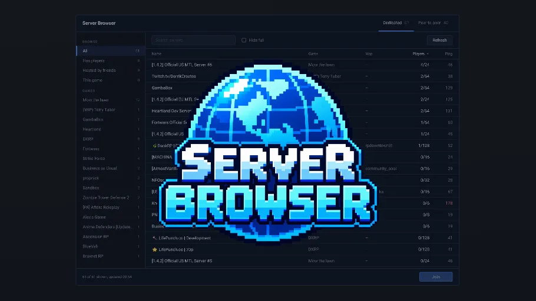Select Business as Usual game filter

[111, 168]
